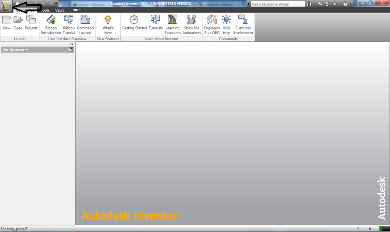
Task: Expand the search binoculars dropdown arrow
Action: click(315, 4)
